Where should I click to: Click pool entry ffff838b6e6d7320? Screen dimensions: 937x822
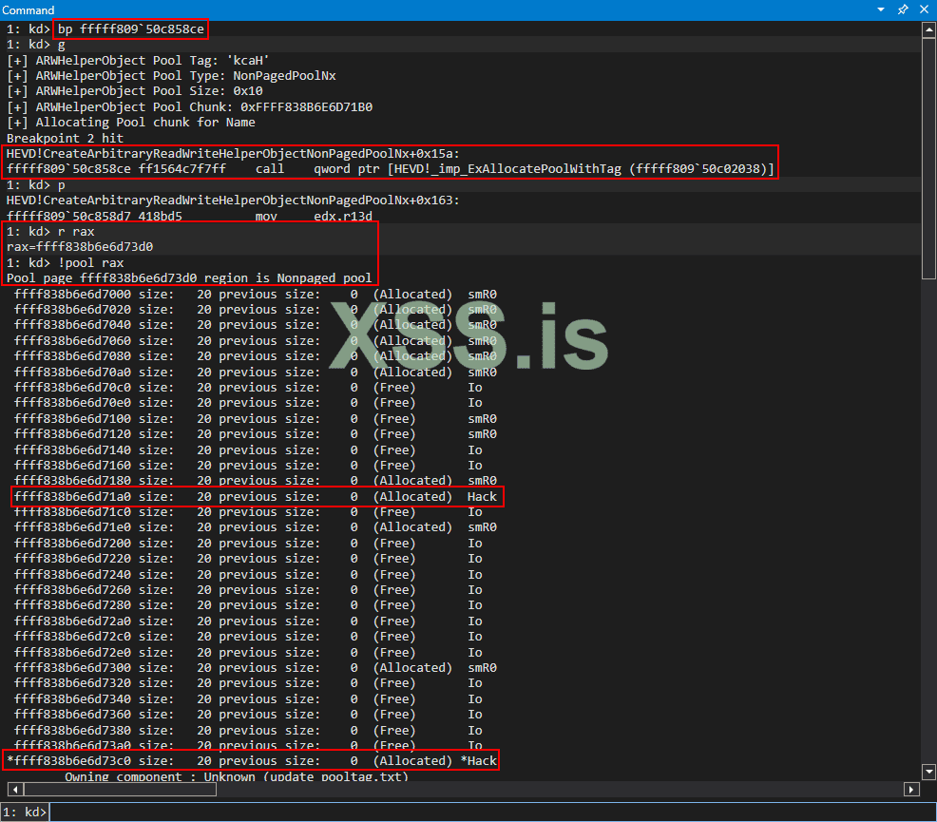tap(248, 683)
